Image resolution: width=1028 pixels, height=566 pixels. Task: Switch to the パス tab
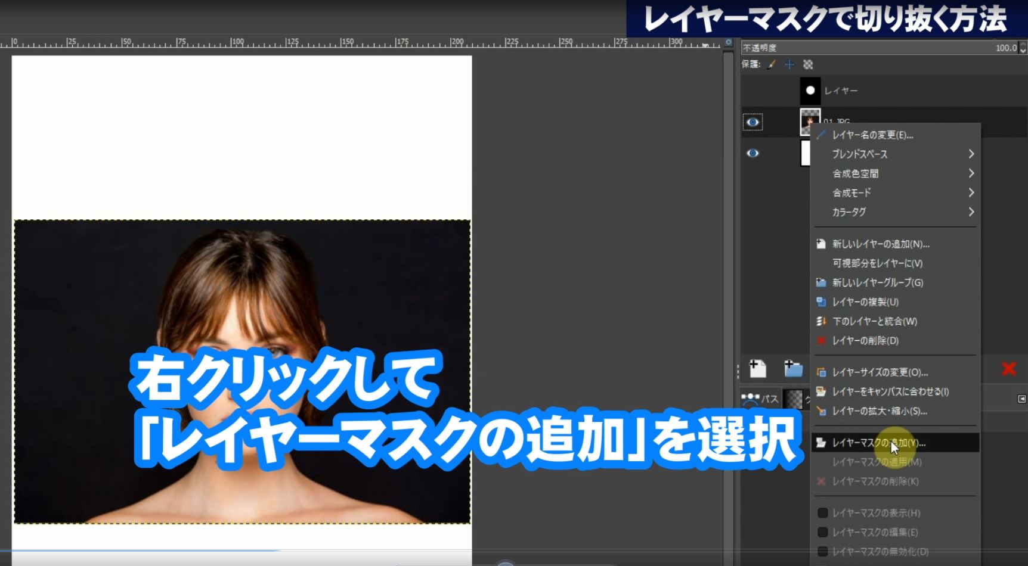(761, 399)
